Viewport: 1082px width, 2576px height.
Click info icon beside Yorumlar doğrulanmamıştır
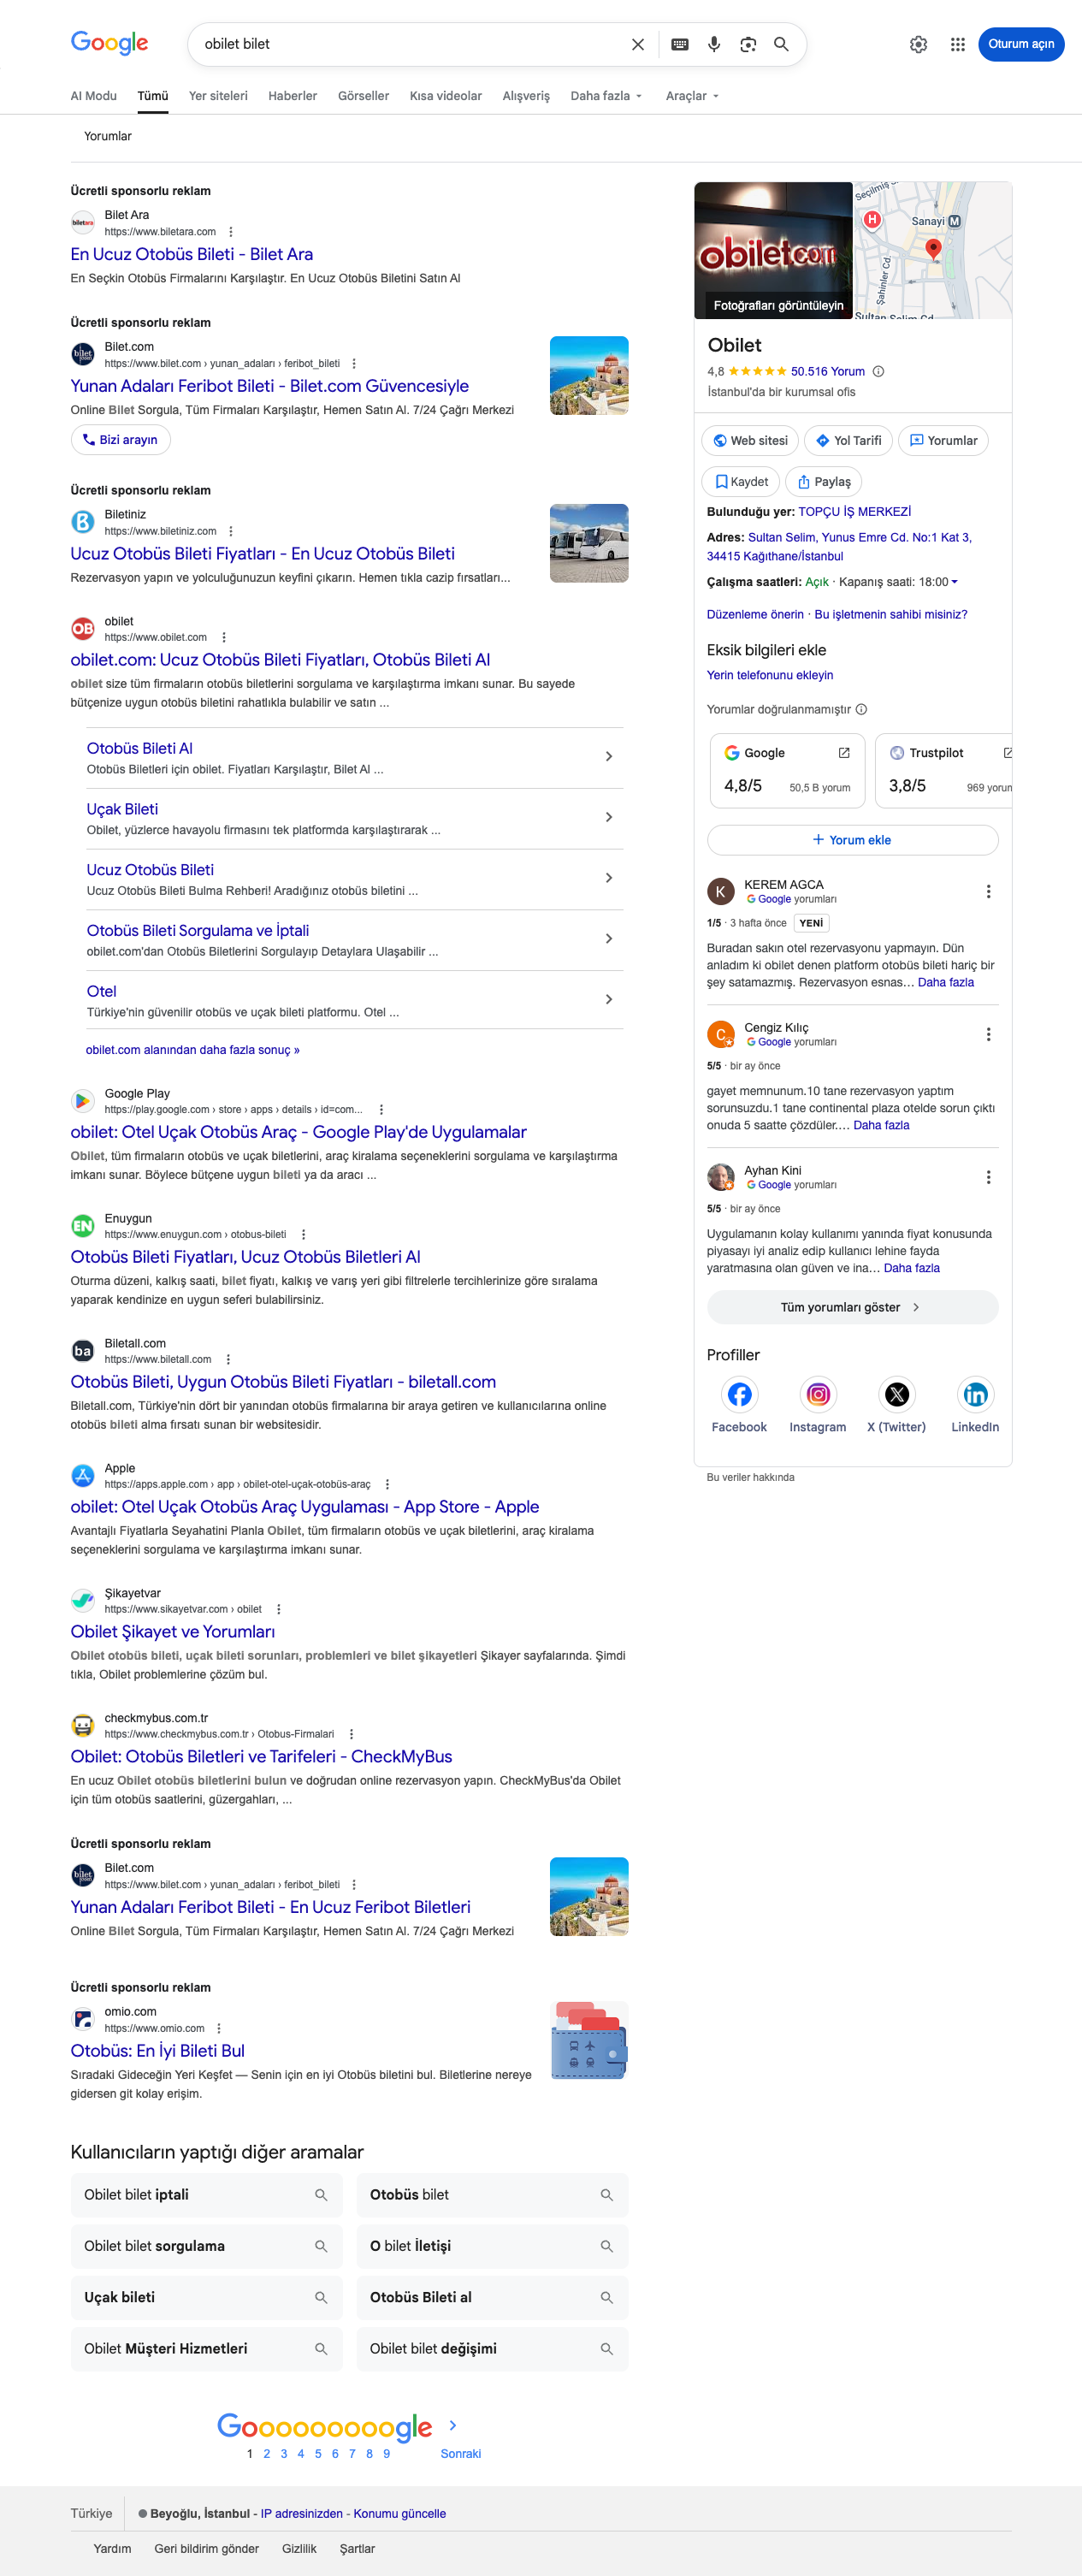click(861, 709)
